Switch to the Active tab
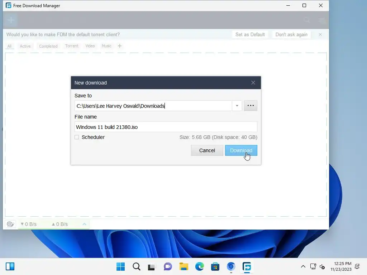The image size is (367, 275). (x=25, y=46)
